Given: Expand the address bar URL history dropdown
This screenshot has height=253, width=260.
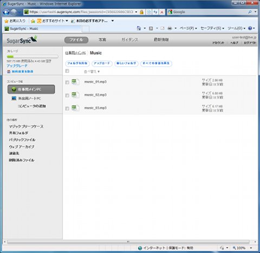Looking at the screenshot, I should tap(136, 12).
